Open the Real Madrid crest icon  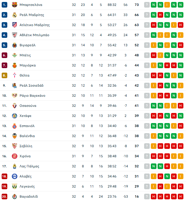point(15,15)
